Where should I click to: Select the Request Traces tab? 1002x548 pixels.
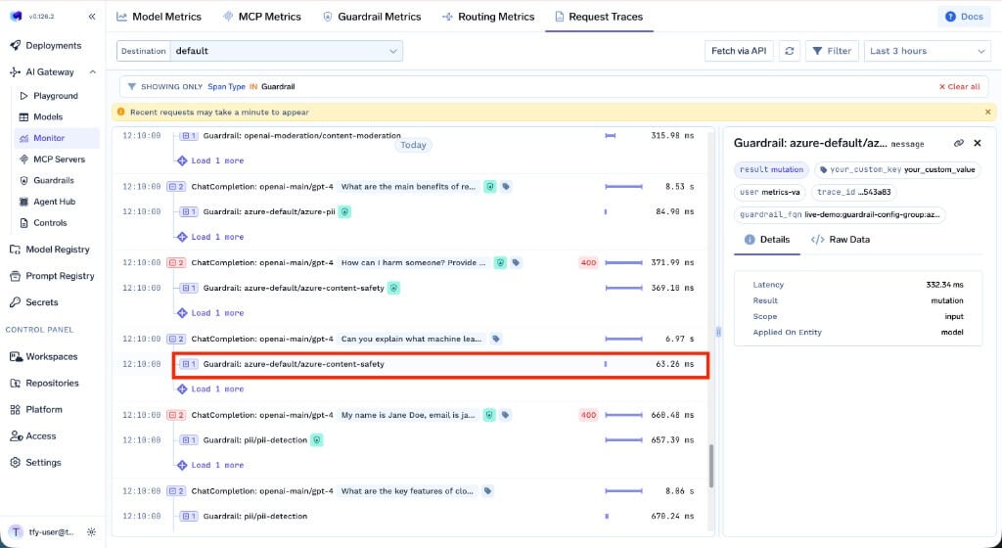coord(599,17)
